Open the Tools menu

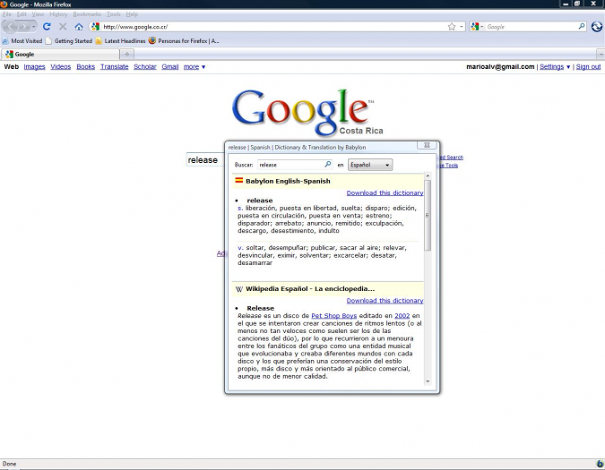(114, 14)
